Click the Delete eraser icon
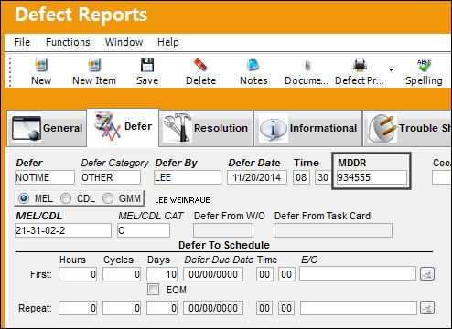This screenshot has height=329, width=452. (200, 65)
